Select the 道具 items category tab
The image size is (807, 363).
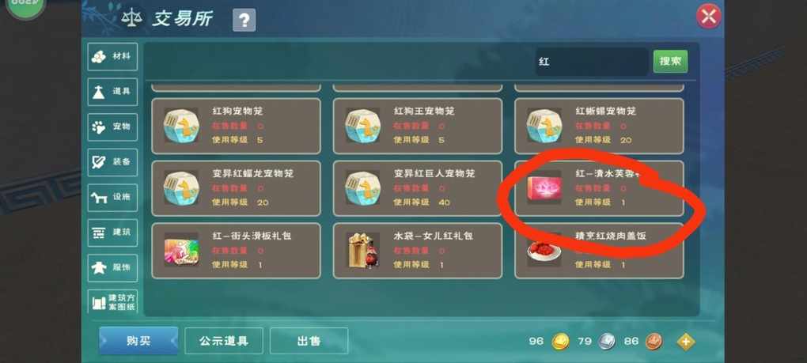[112, 92]
